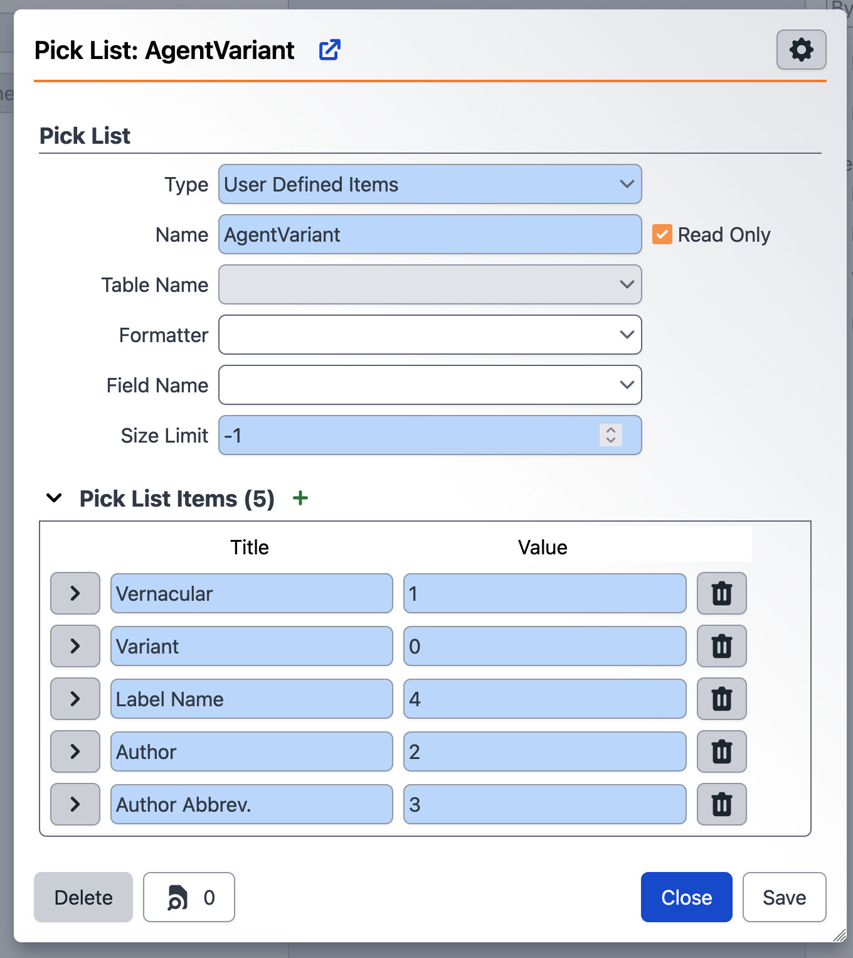
Task: Click the Save button
Action: [784, 897]
